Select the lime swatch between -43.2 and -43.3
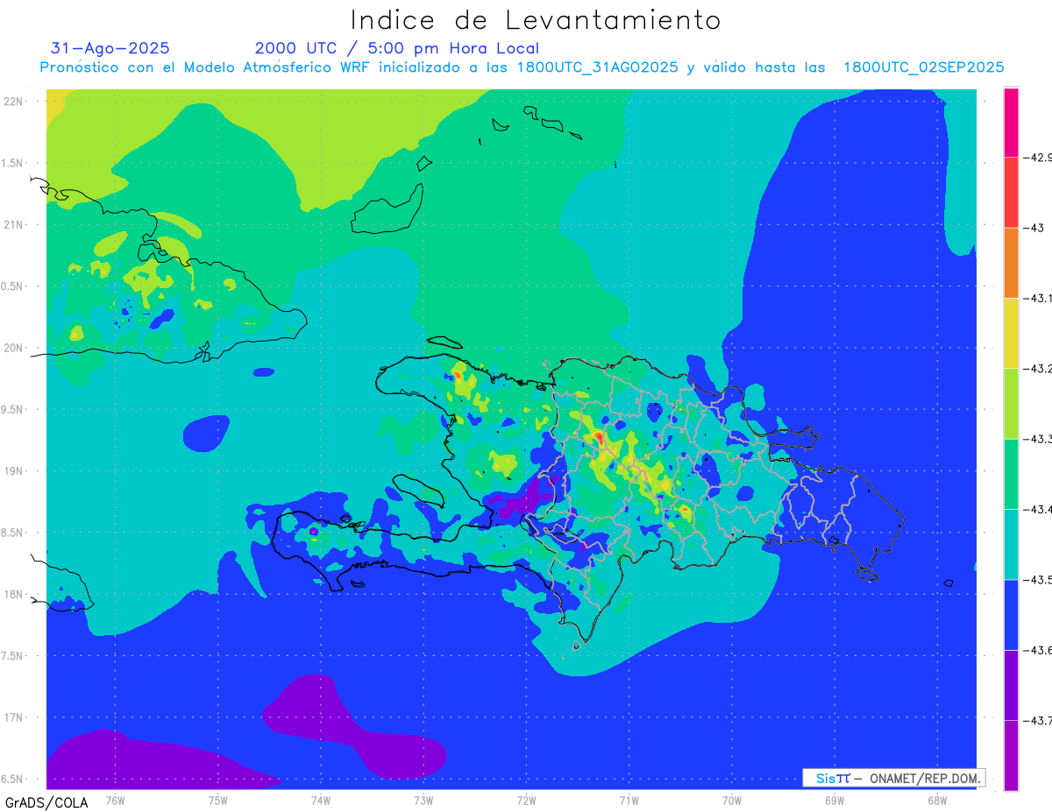The width and height of the screenshot is (1052, 812). [x=1011, y=404]
